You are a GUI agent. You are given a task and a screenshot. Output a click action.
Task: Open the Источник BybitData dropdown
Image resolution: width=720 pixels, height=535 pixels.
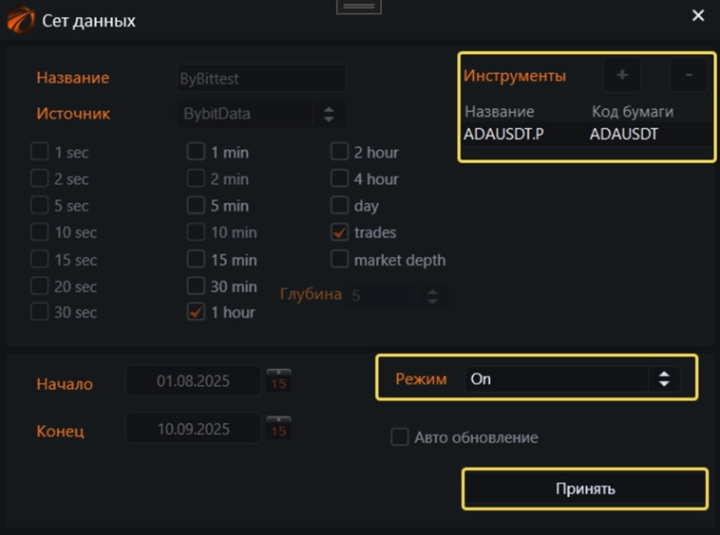point(261,114)
